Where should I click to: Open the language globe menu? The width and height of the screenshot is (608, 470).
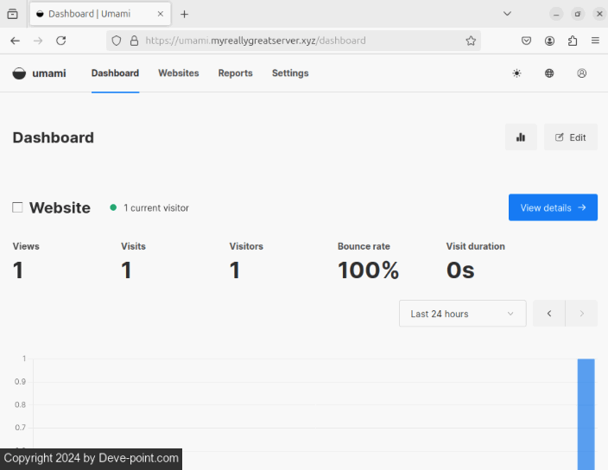549,73
